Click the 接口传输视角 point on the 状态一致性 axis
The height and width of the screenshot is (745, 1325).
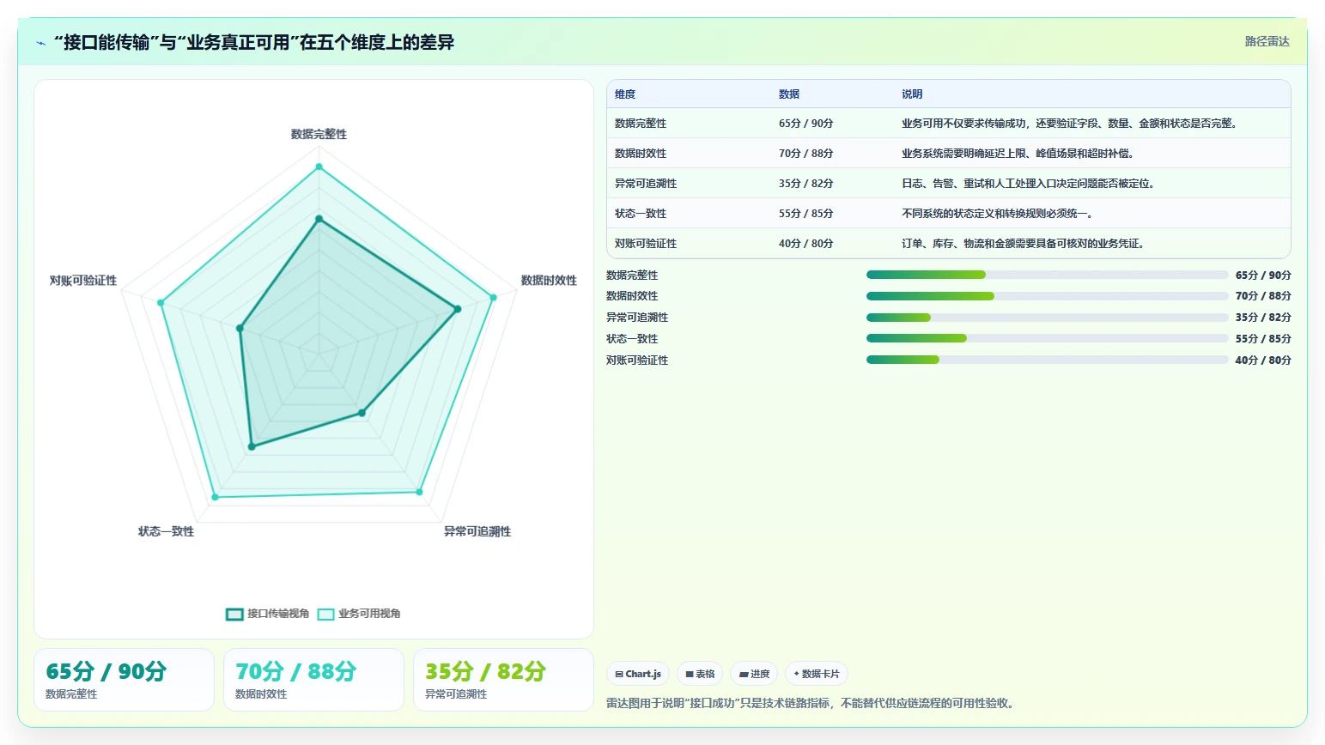point(252,446)
